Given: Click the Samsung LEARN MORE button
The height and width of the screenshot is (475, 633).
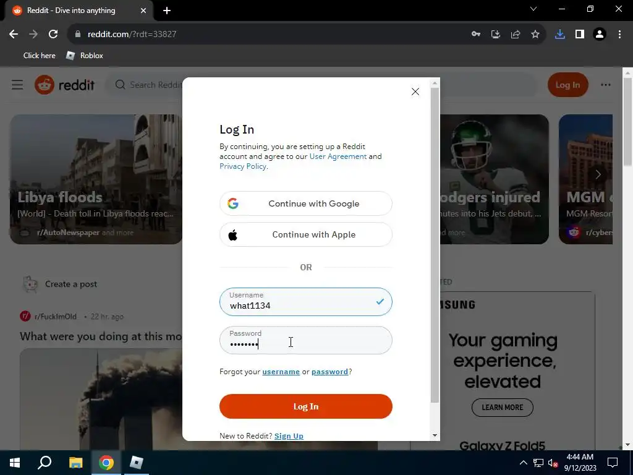Looking at the screenshot, I should 502,408.
